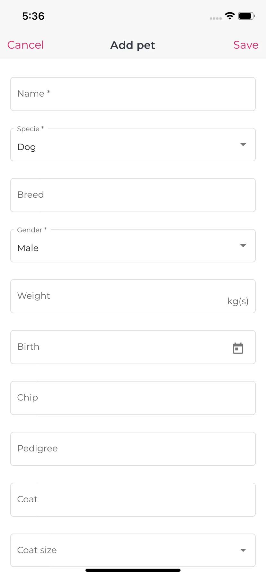Click into the Weight field
This screenshot has width=266, height=577.
pos(133,296)
